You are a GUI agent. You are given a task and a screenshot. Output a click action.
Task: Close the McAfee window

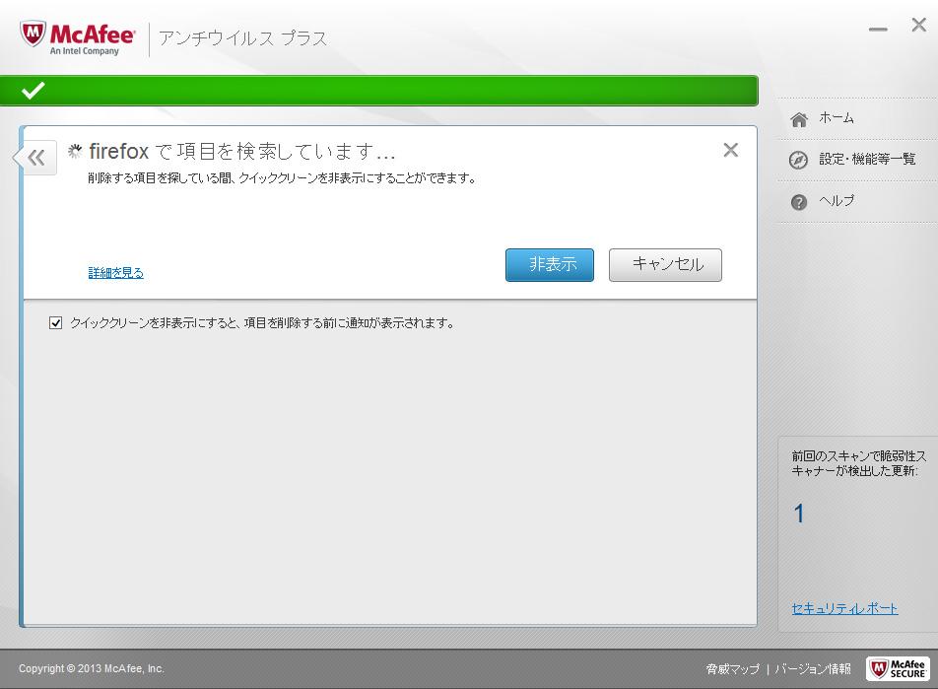919,25
